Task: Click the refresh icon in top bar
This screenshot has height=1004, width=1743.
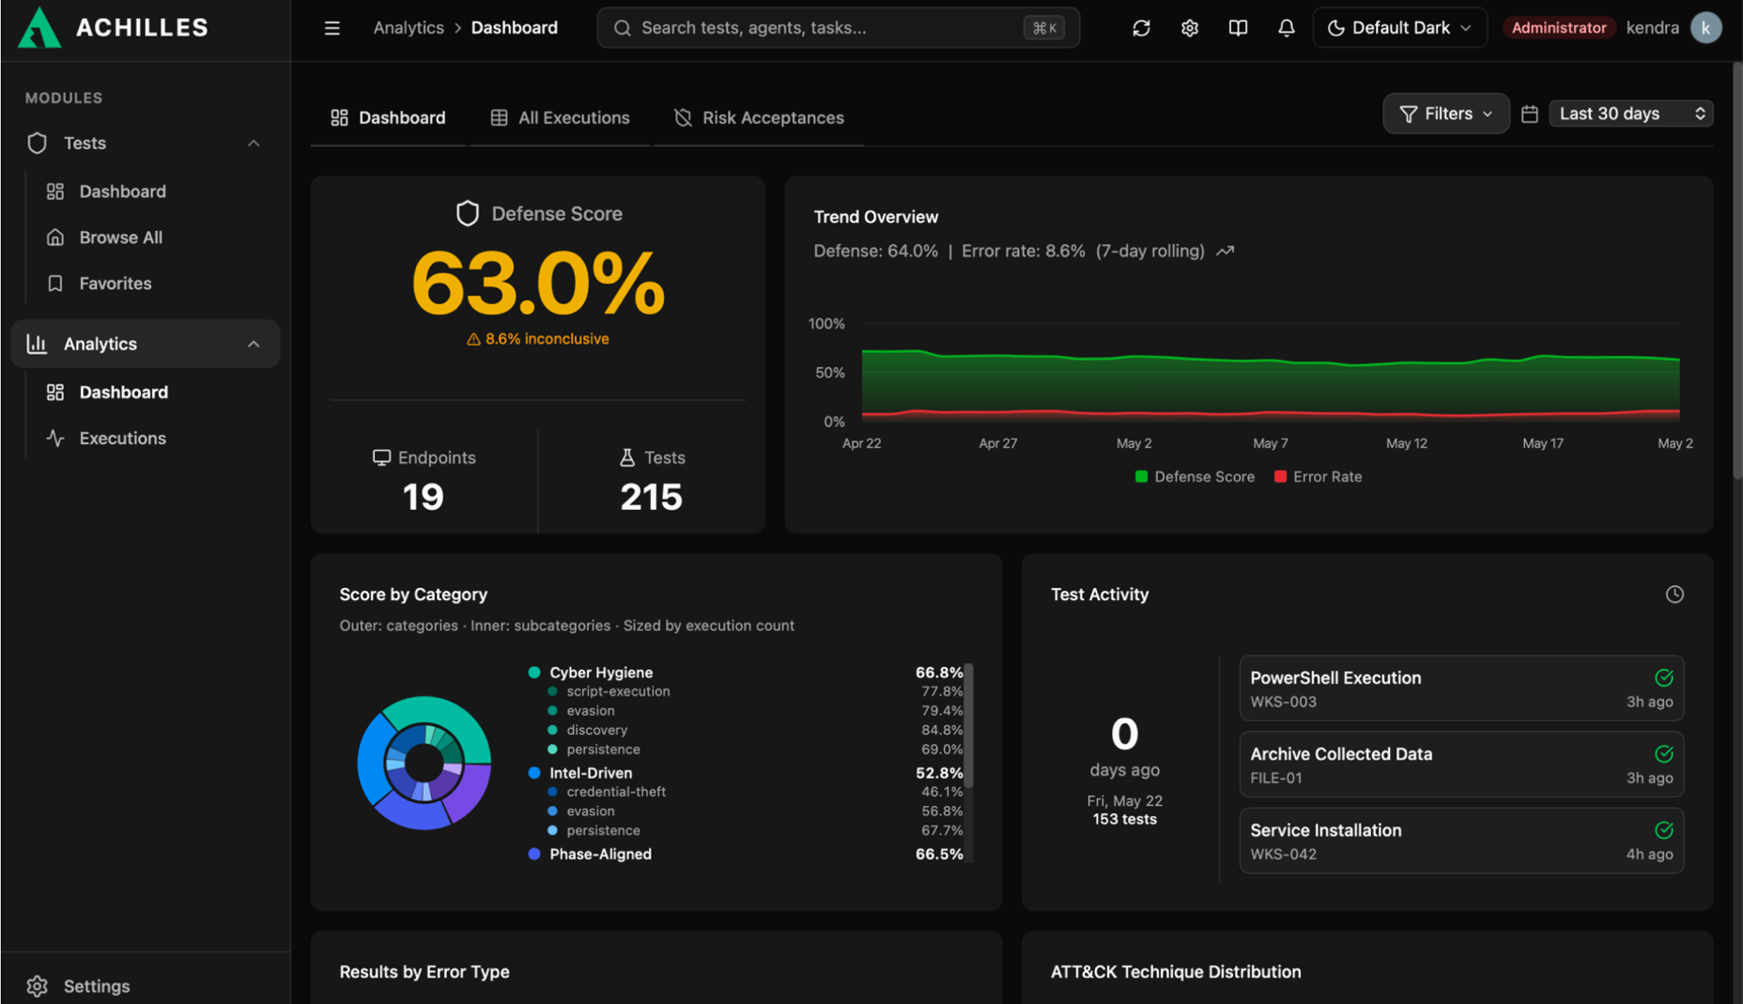Action: (x=1141, y=28)
